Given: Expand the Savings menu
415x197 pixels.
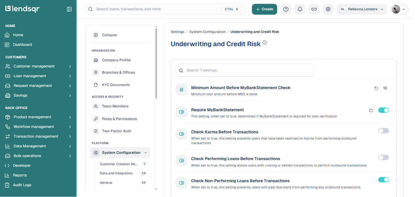Looking at the screenshot, I should tap(38, 96).
